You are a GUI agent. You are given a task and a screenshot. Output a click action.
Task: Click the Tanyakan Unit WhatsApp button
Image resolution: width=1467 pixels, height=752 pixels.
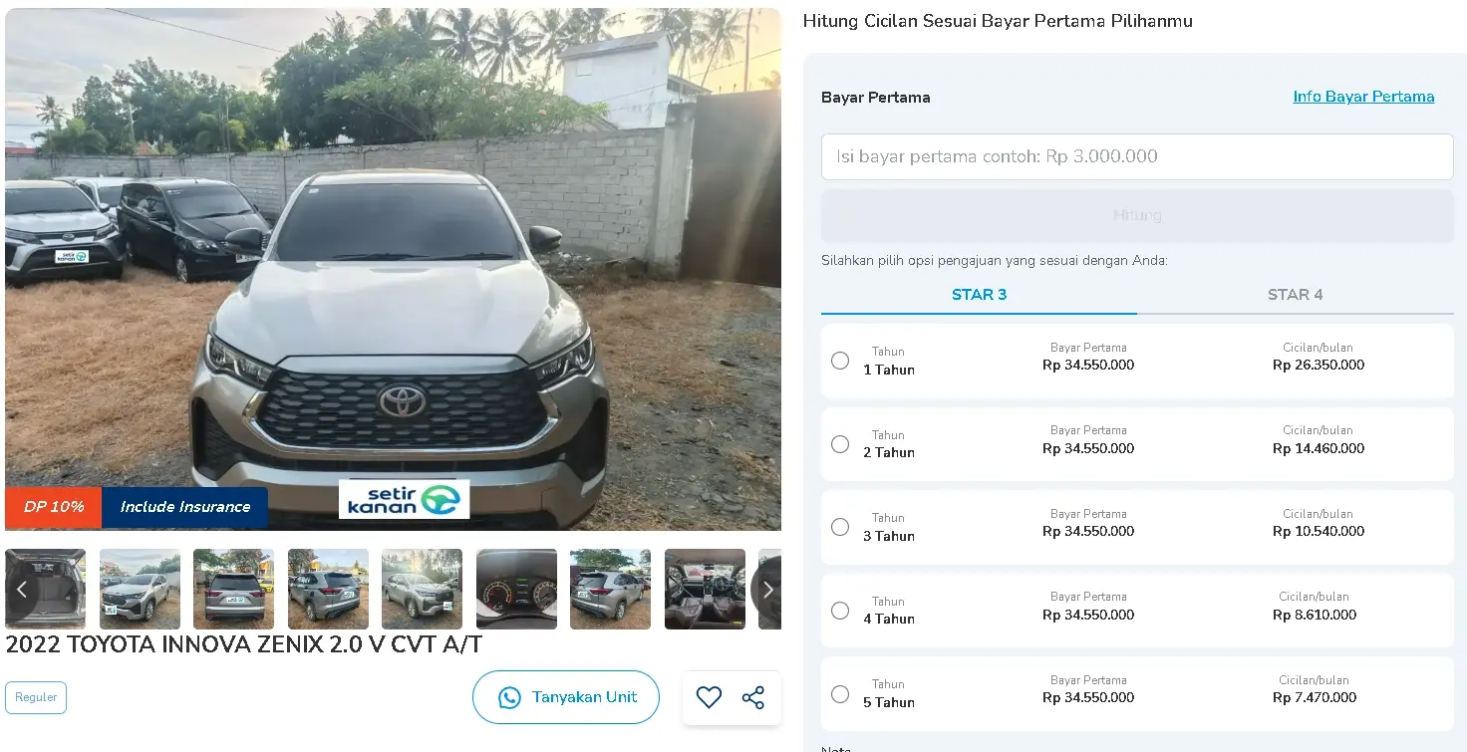[566, 697]
